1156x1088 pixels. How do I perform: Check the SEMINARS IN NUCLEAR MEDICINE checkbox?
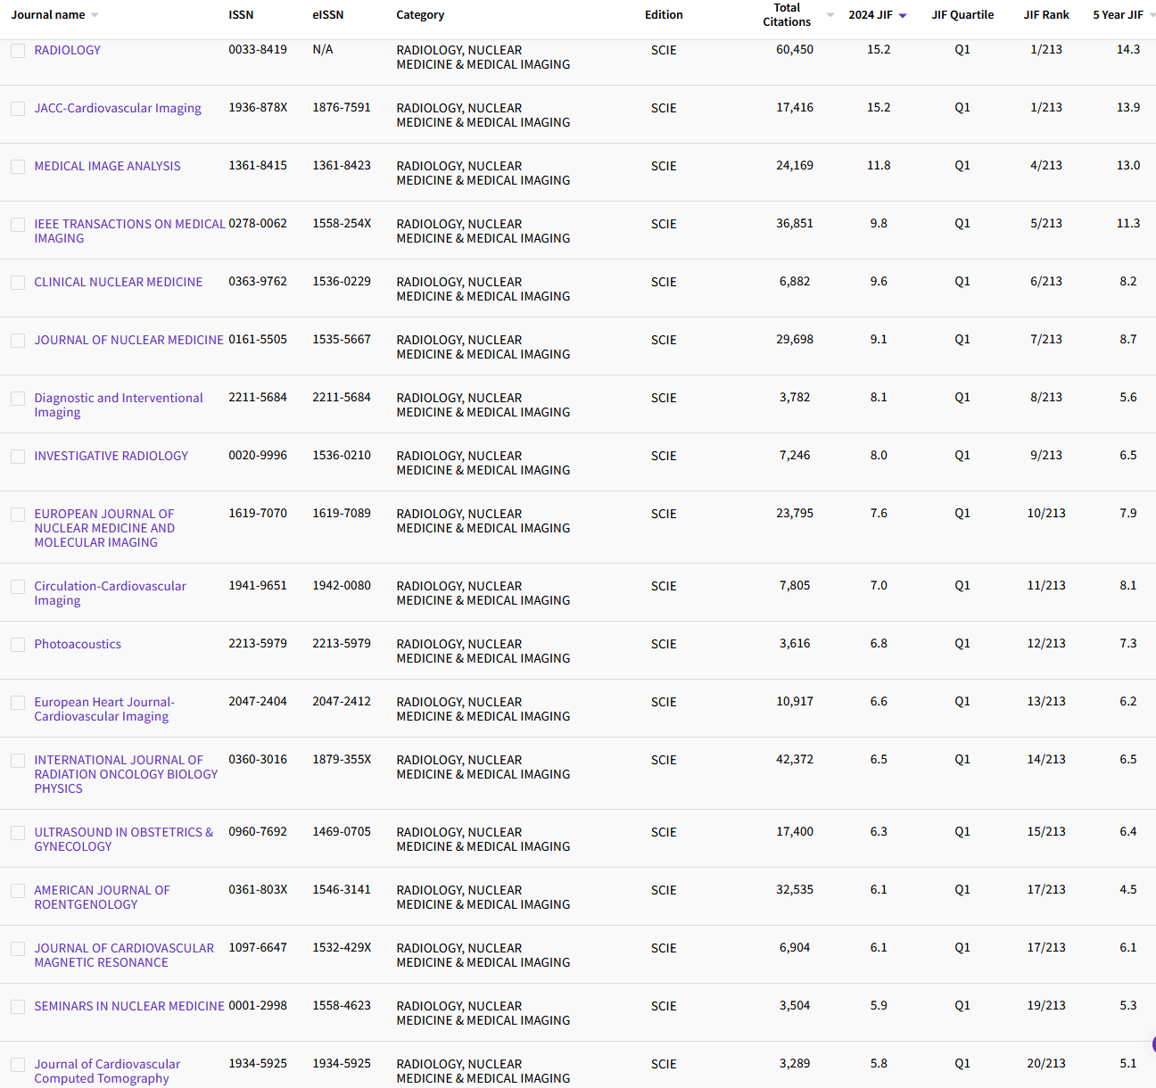[18, 1006]
